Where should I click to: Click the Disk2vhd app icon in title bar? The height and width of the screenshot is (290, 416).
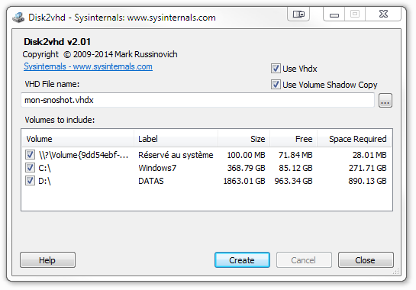[x=18, y=18]
